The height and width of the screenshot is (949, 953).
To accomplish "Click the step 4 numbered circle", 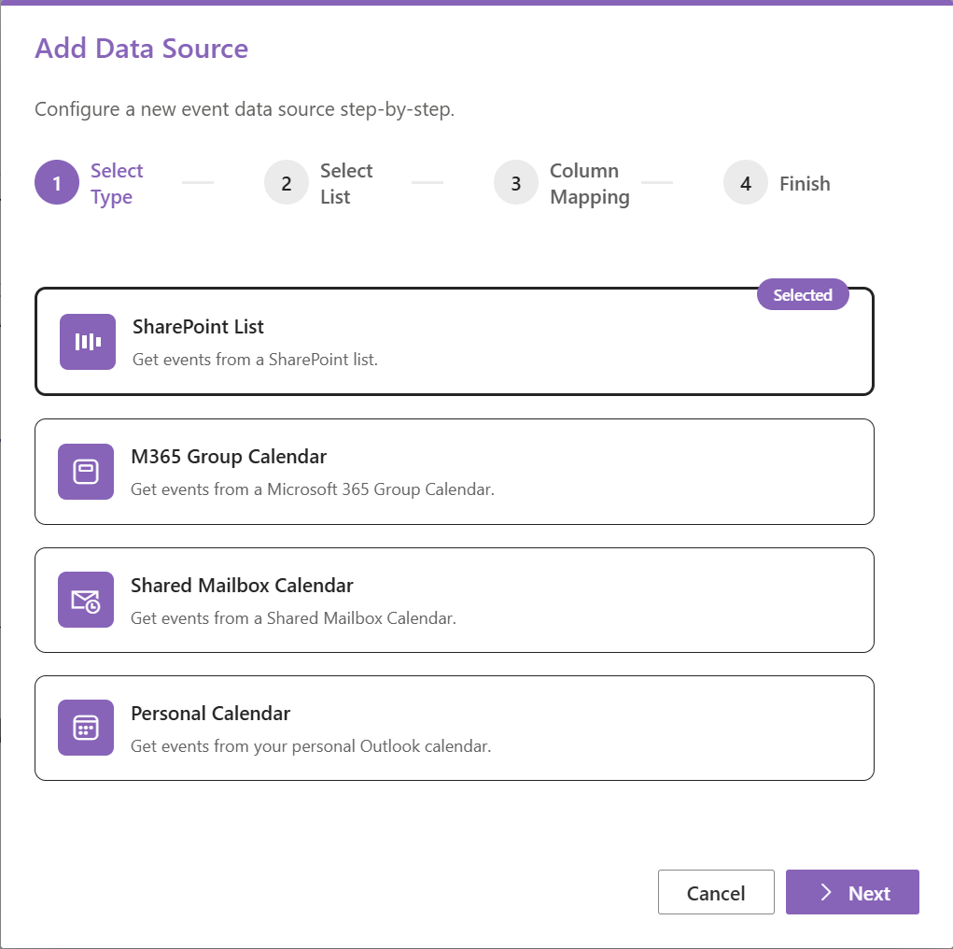I will [746, 184].
